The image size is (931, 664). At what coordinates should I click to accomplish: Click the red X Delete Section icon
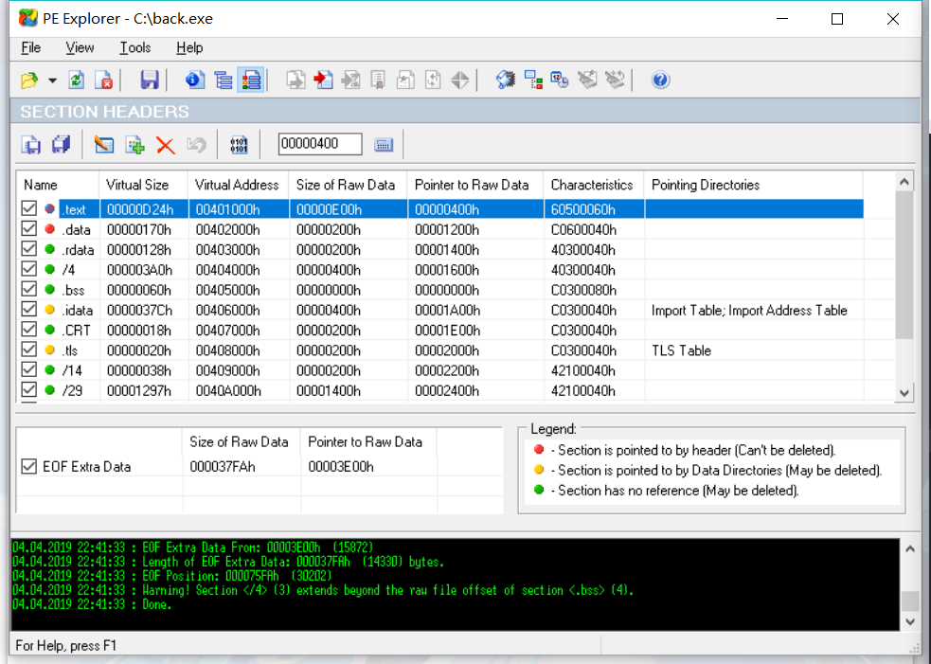point(166,145)
